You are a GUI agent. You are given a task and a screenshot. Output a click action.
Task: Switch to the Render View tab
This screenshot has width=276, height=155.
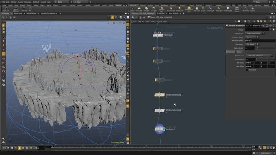pyautogui.click(x=18, y=13)
